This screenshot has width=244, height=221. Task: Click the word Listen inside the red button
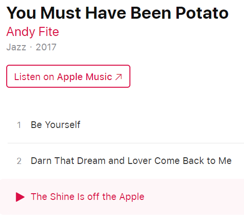[x=27, y=77]
